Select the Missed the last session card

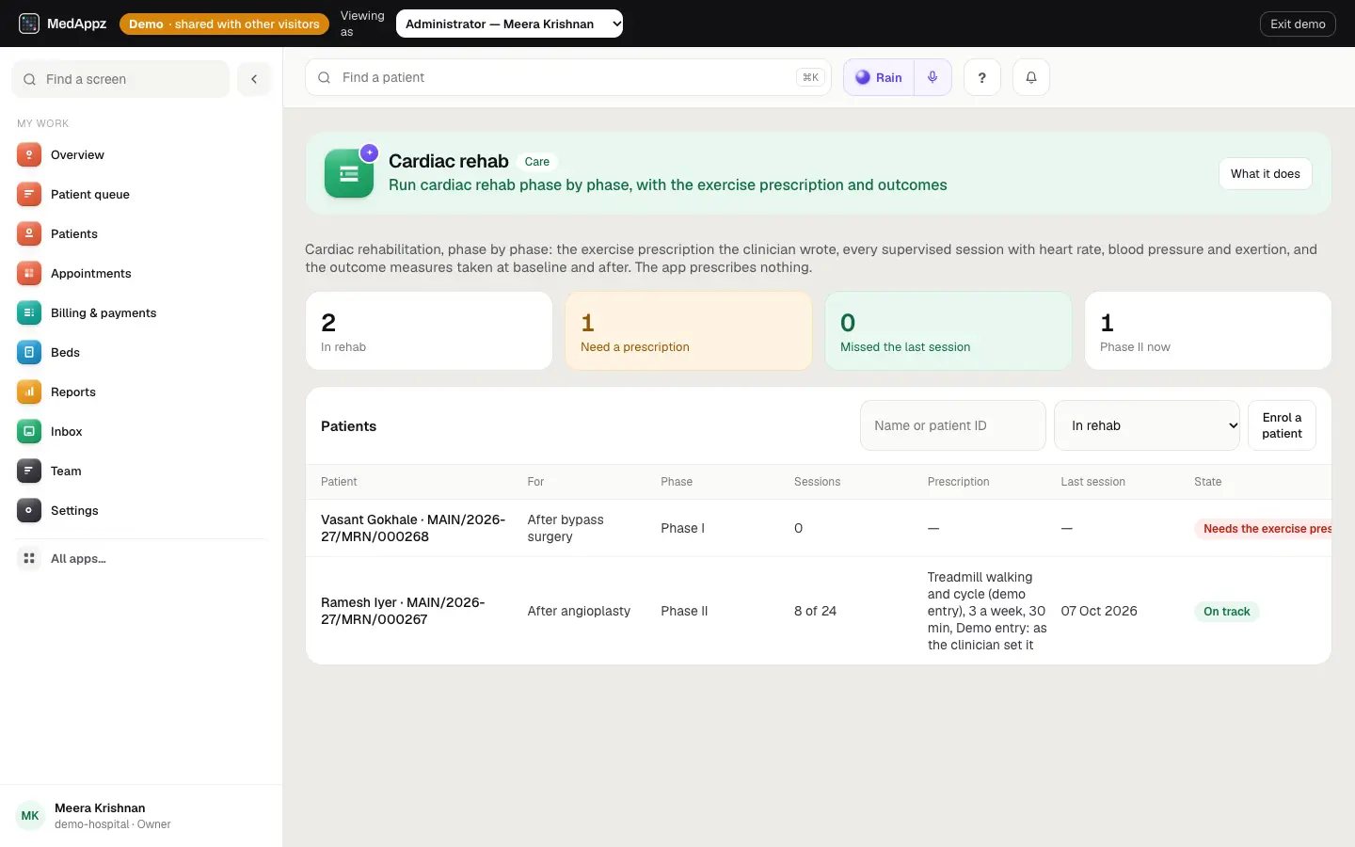click(948, 330)
